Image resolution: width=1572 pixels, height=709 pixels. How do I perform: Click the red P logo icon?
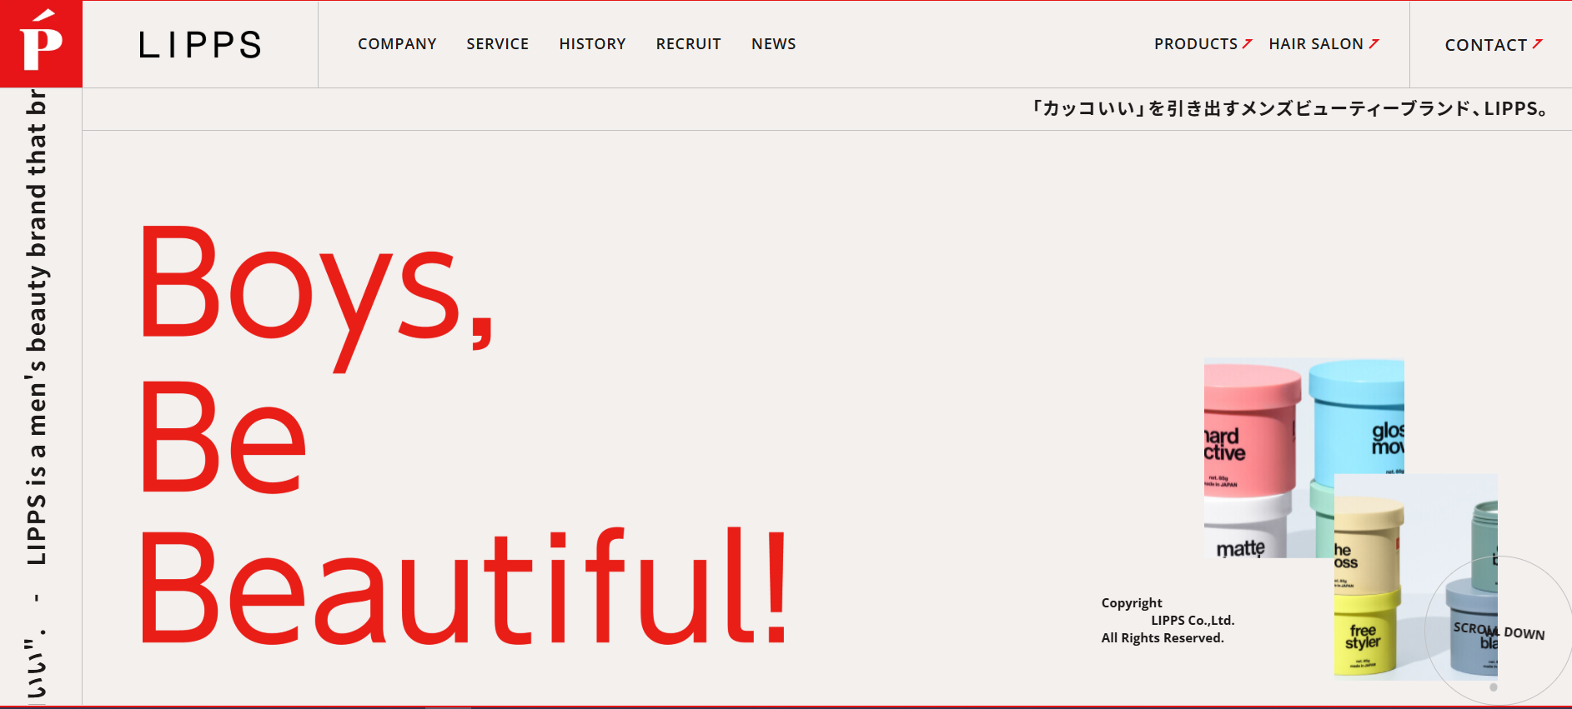pyautogui.click(x=41, y=43)
